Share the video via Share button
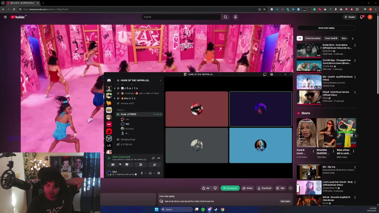 (247, 188)
